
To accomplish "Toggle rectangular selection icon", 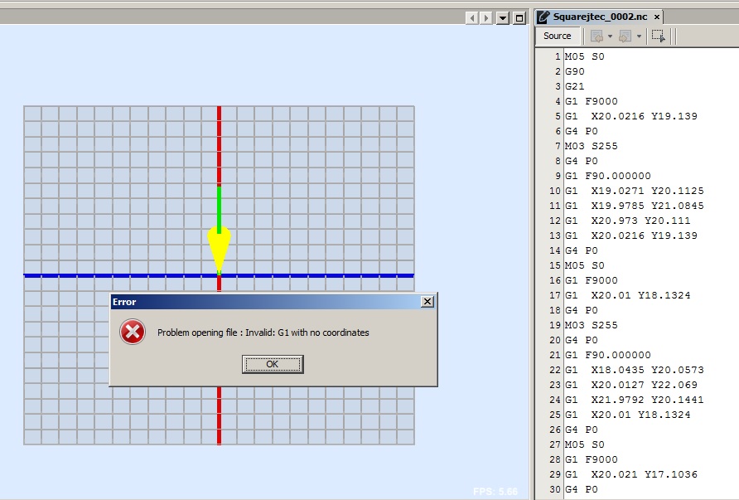I will coord(659,36).
